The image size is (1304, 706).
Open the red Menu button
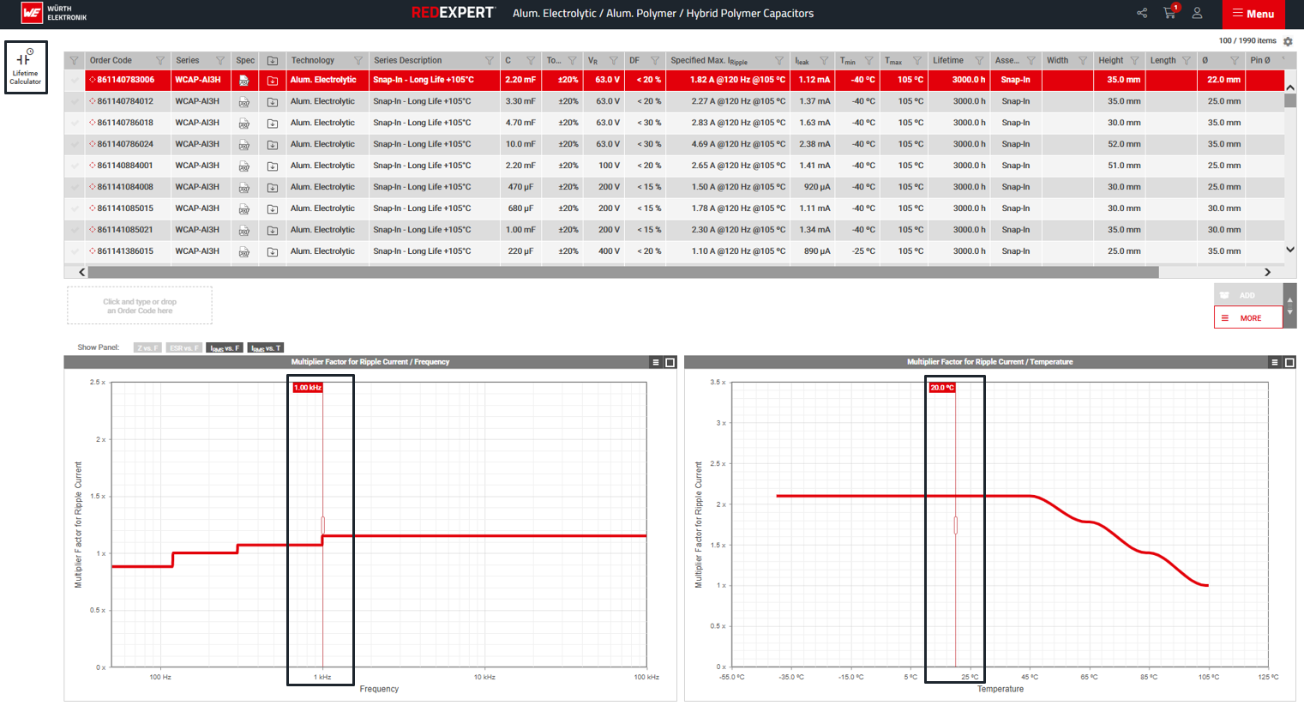[x=1253, y=14]
